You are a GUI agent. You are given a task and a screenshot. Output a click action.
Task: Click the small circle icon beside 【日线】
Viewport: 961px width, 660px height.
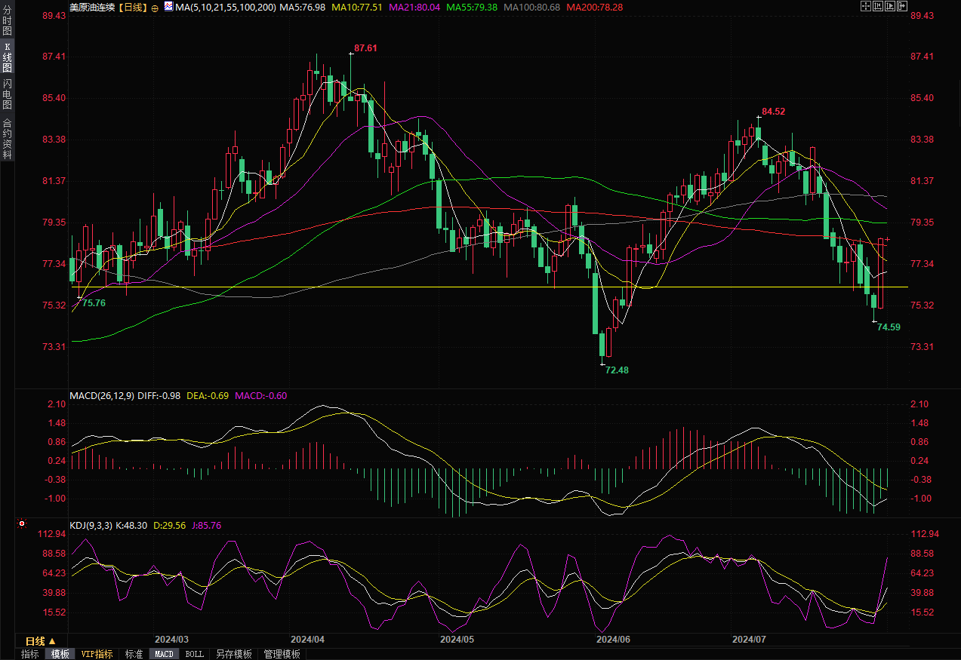(155, 7)
